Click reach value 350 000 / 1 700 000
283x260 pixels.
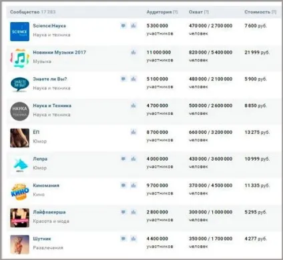[210, 239]
